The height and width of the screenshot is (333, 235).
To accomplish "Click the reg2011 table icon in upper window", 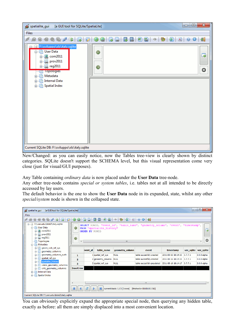I will coord(46,66).
